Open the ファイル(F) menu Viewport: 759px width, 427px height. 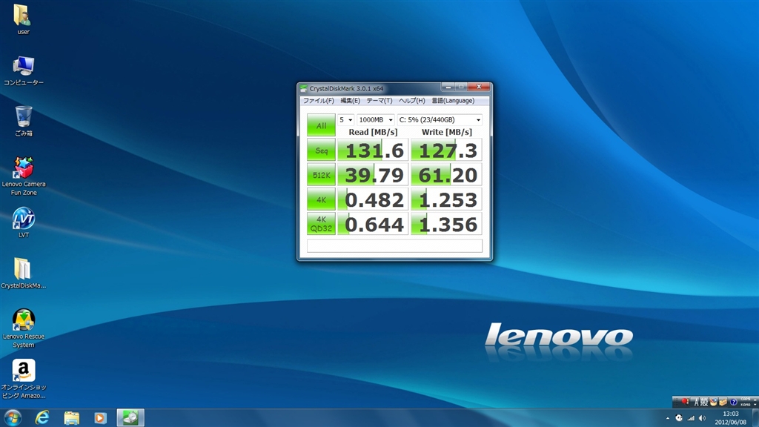pos(318,101)
